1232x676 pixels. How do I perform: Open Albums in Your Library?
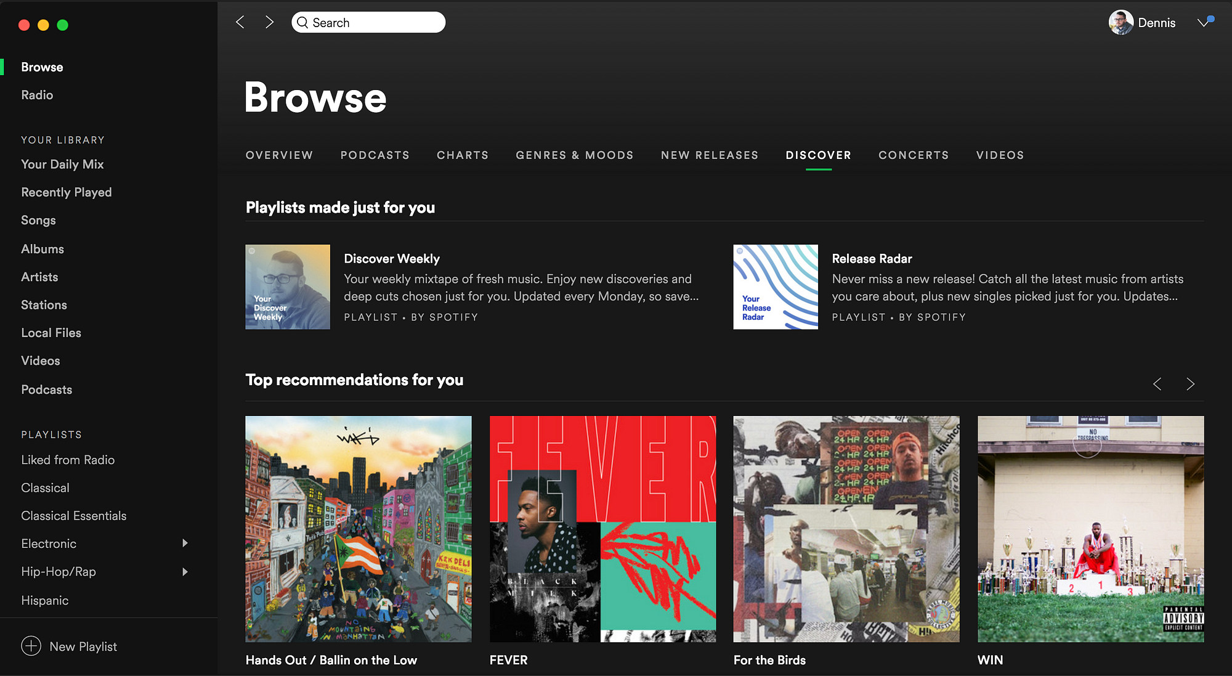pyautogui.click(x=43, y=249)
